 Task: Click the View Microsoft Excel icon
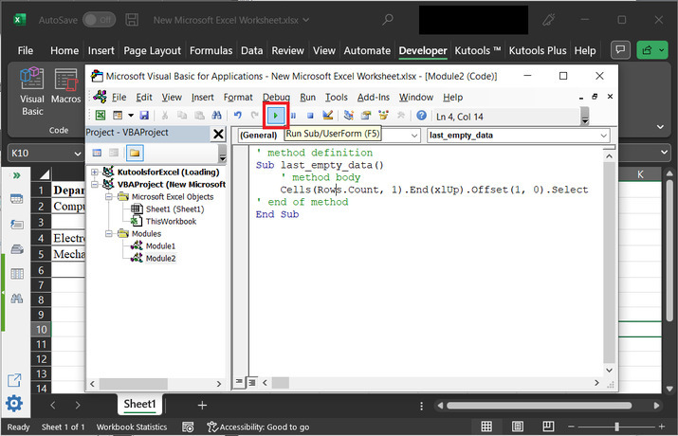click(101, 116)
